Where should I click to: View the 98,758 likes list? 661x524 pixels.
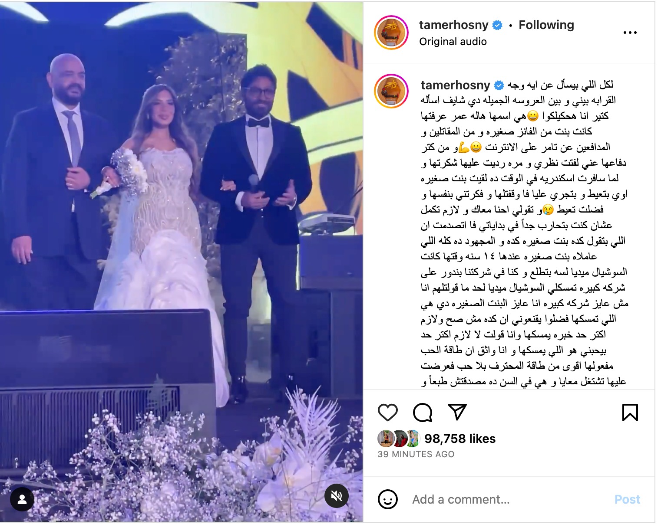tap(460, 439)
